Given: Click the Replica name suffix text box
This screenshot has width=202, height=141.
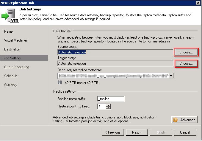Looking at the screenshot, I should pyautogui.click(x=111, y=99).
